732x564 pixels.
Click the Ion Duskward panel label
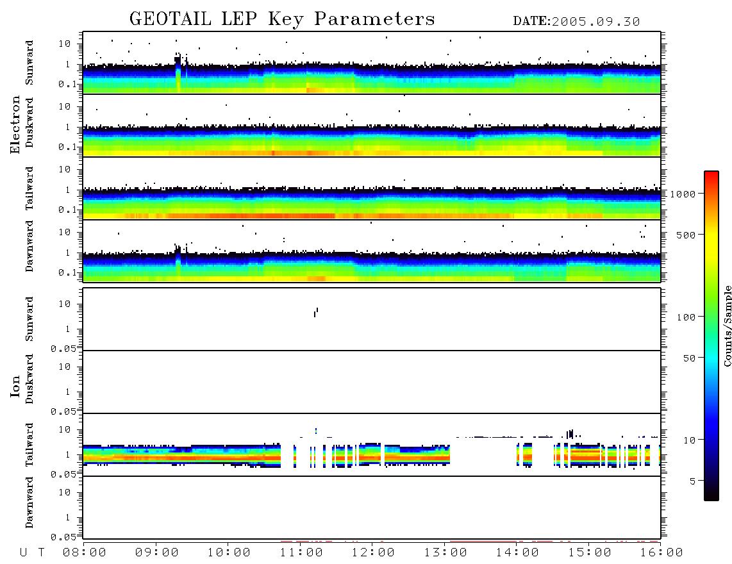(29, 379)
